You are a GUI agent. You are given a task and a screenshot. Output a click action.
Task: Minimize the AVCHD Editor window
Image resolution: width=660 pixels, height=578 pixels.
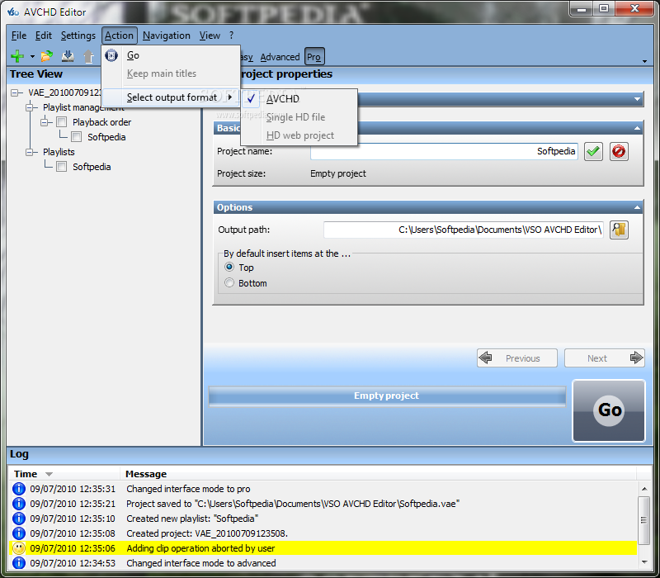[x=582, y=8]
